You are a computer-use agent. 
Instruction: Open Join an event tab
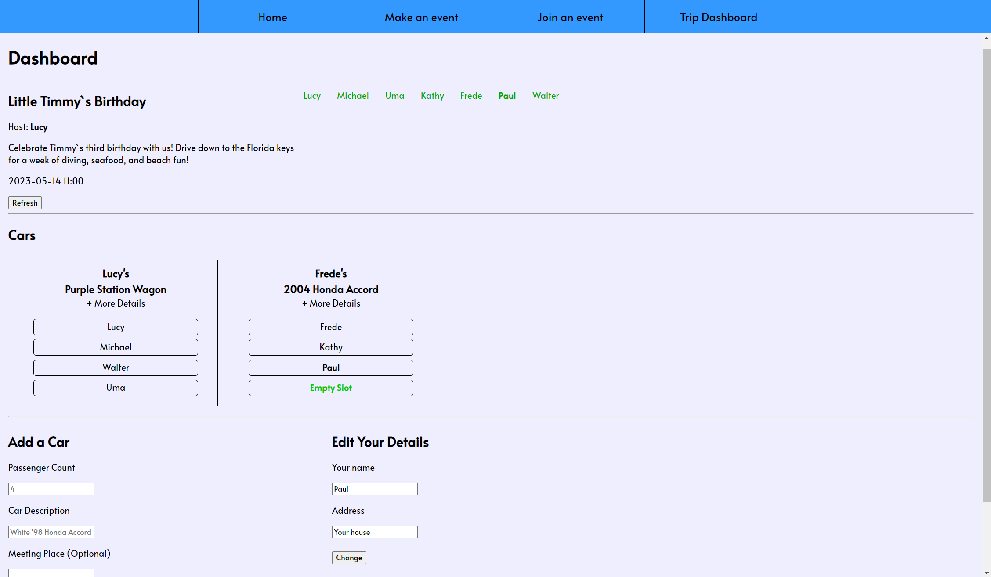[x=570, y=17]
